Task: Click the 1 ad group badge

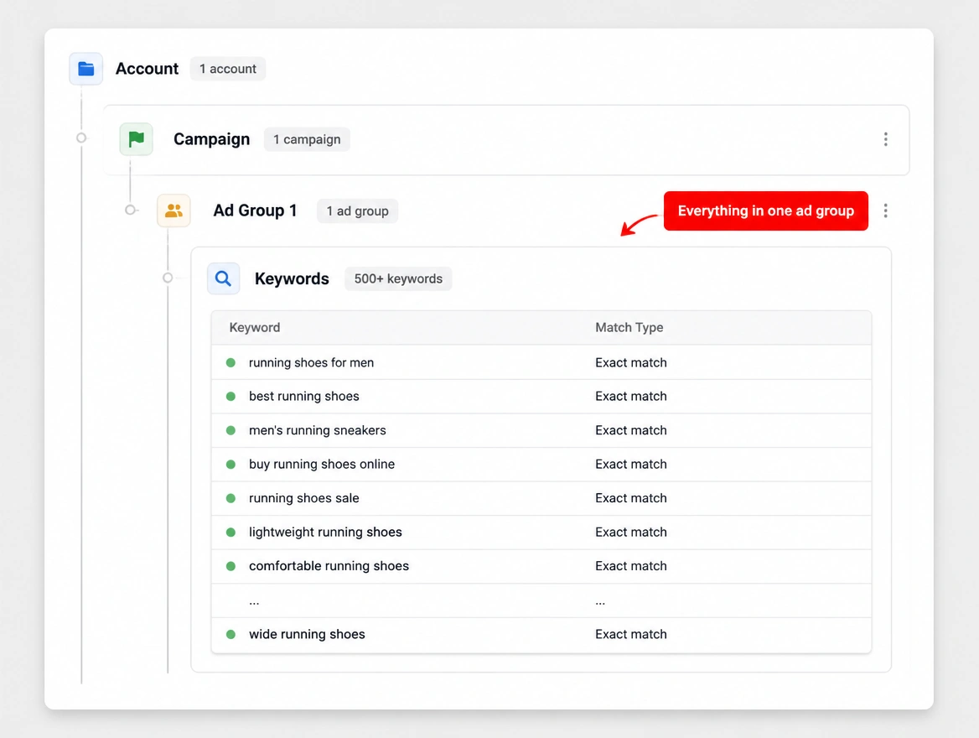Action: pyautogui.click(x=357, y=211)
